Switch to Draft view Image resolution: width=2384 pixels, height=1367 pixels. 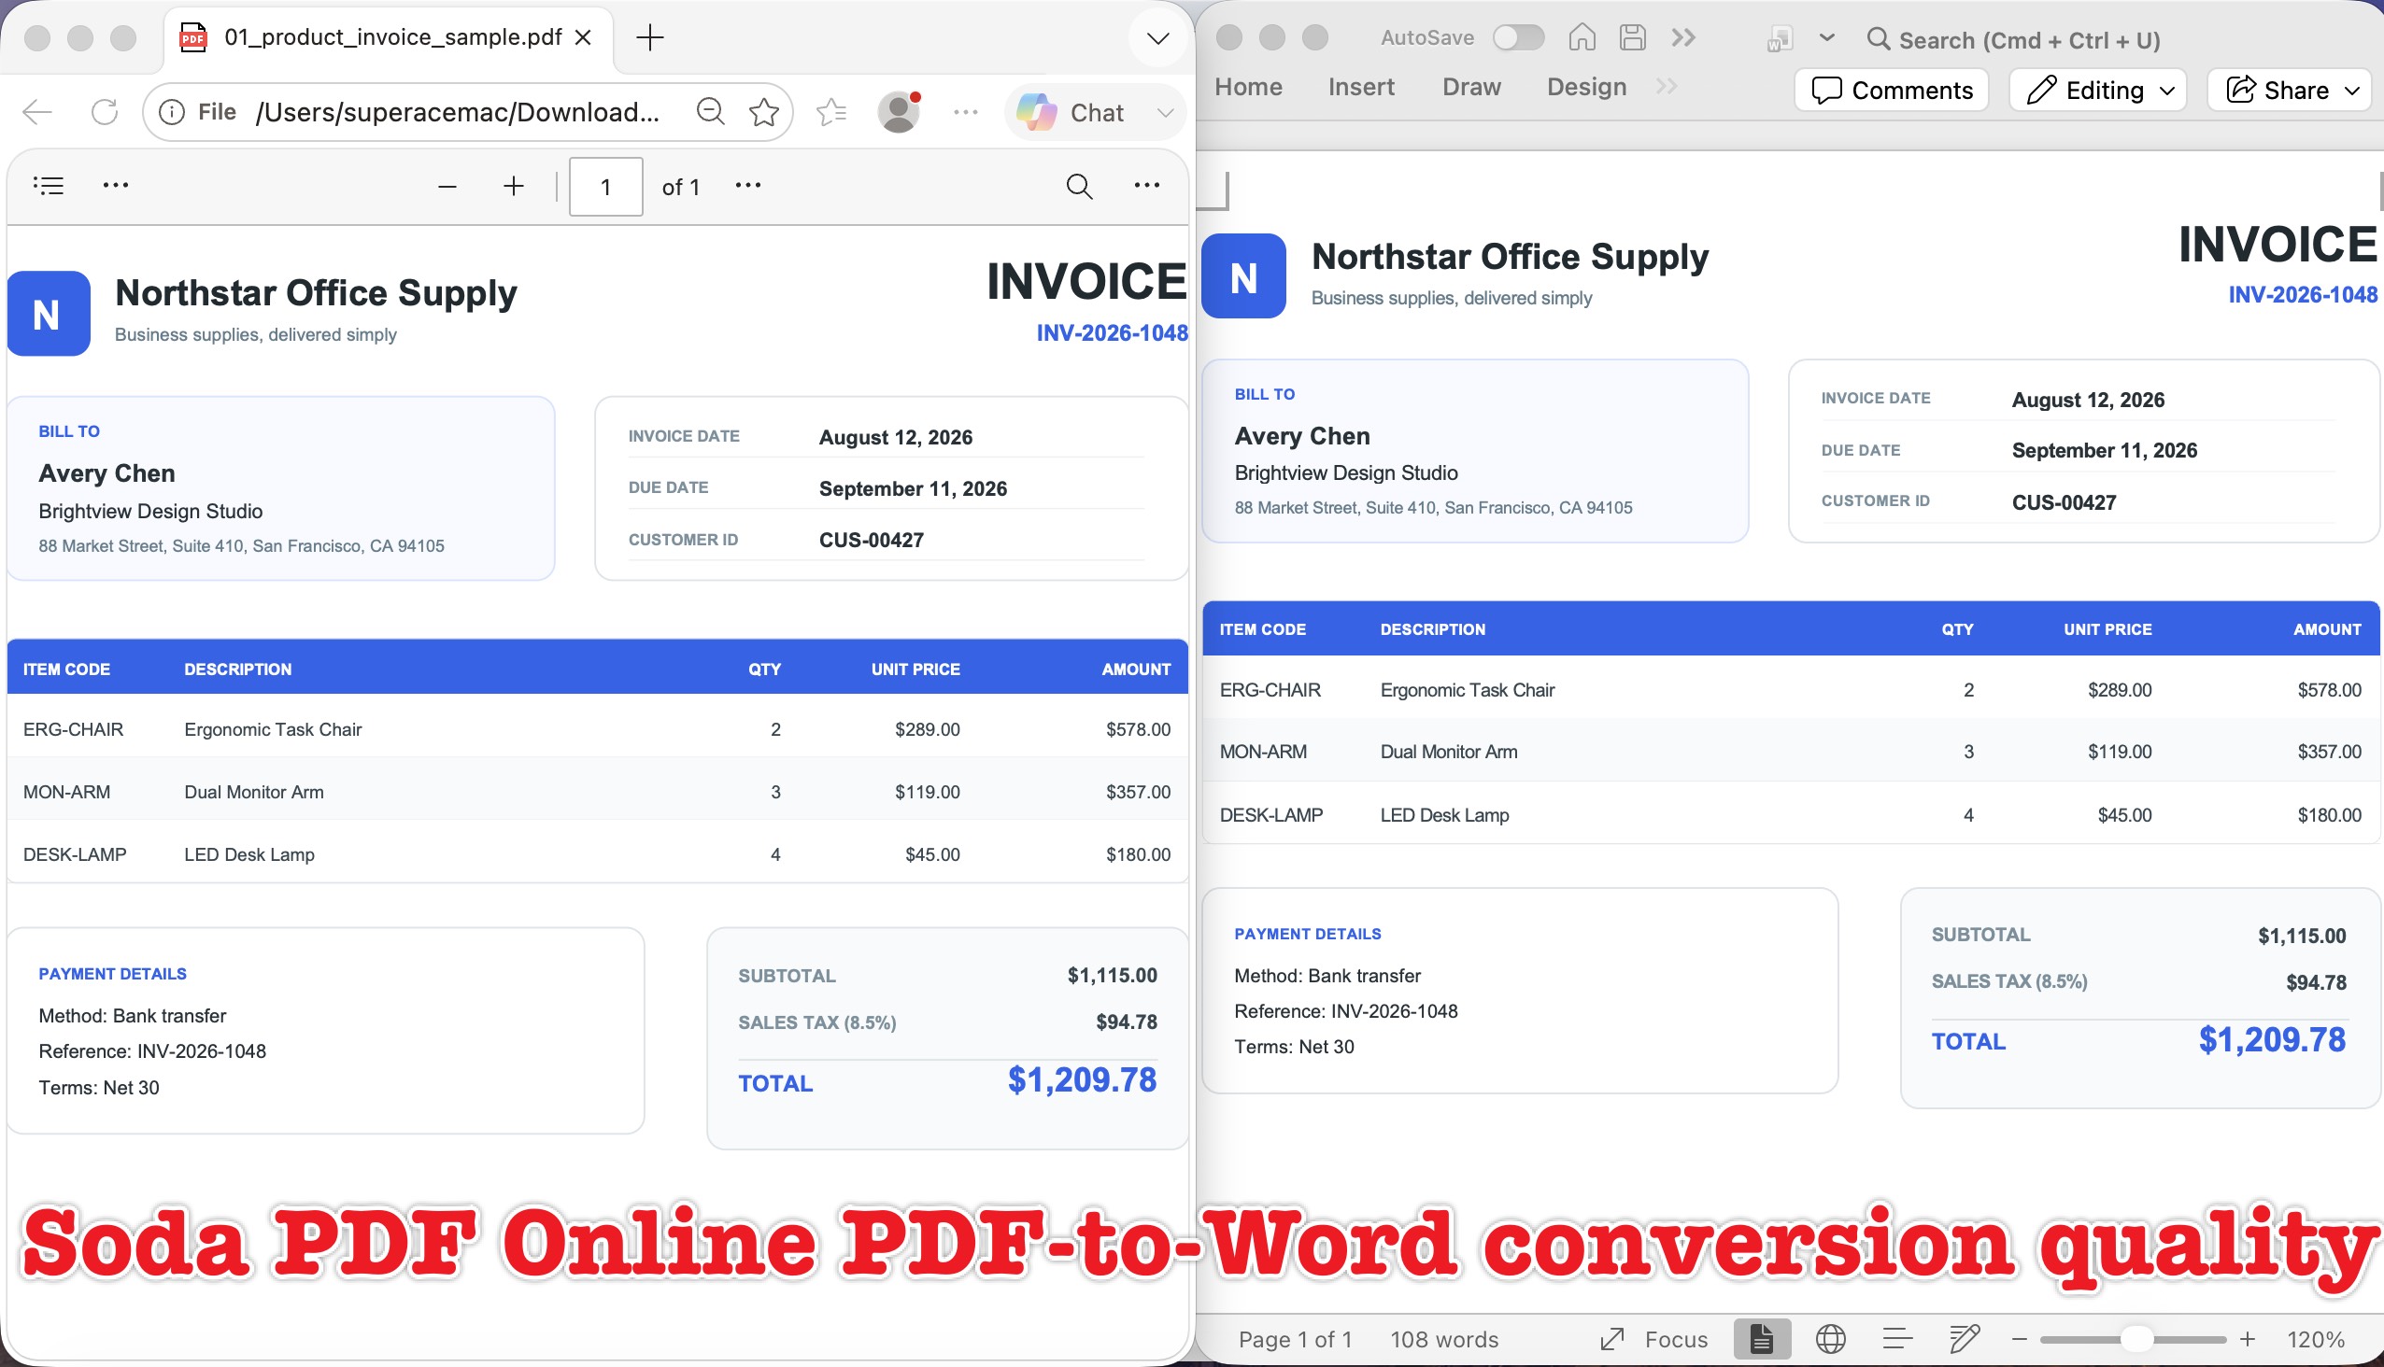click(1965, 1339)
